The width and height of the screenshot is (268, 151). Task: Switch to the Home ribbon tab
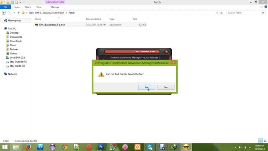pyautogui.click(x=17, y=7)
